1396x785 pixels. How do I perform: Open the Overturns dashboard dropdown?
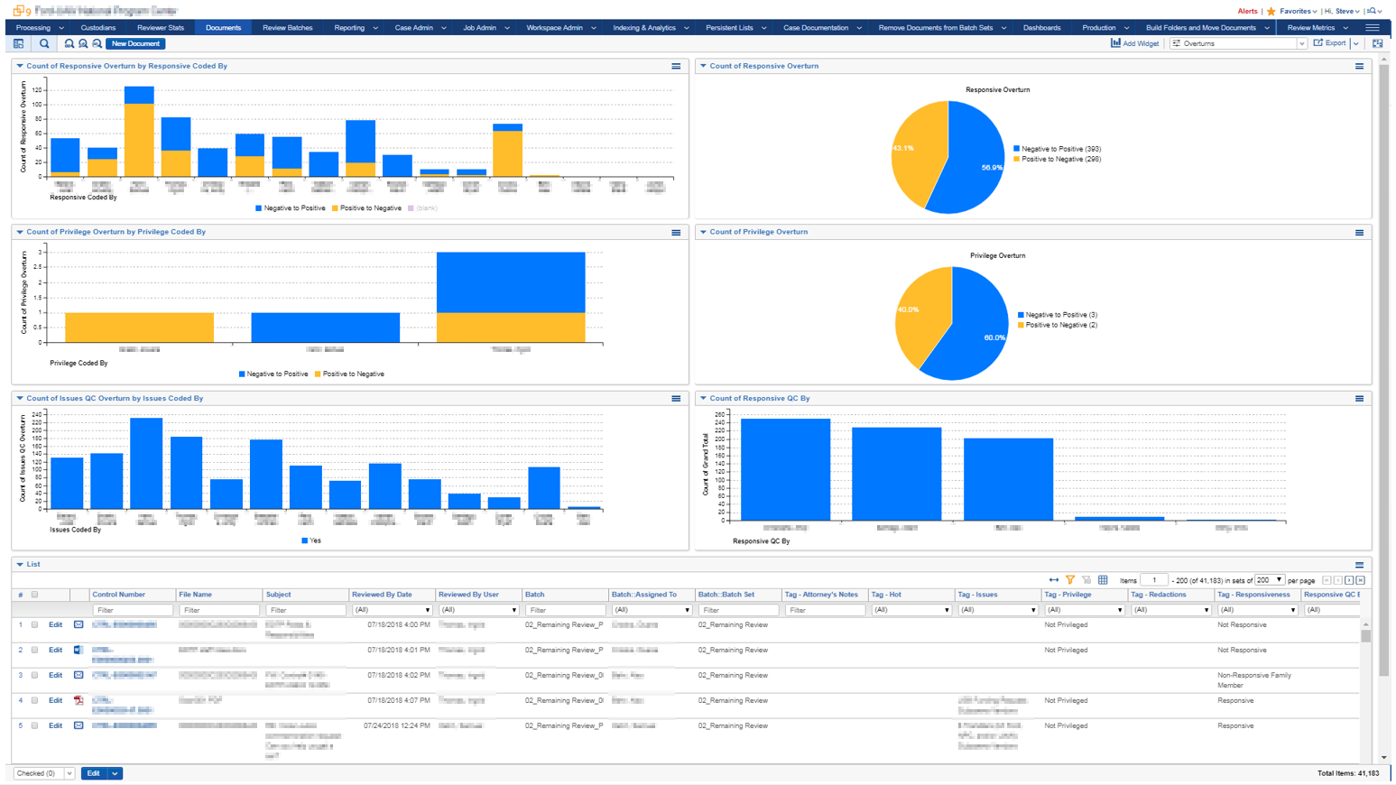click(x=1238, y=43)
